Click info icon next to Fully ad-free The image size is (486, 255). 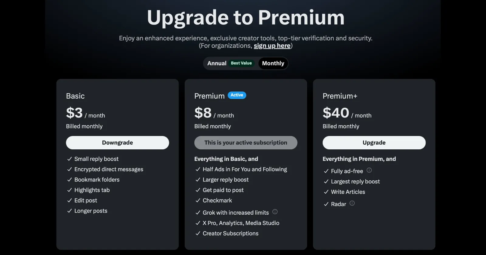pyautogui.click(x=369, y=170)
